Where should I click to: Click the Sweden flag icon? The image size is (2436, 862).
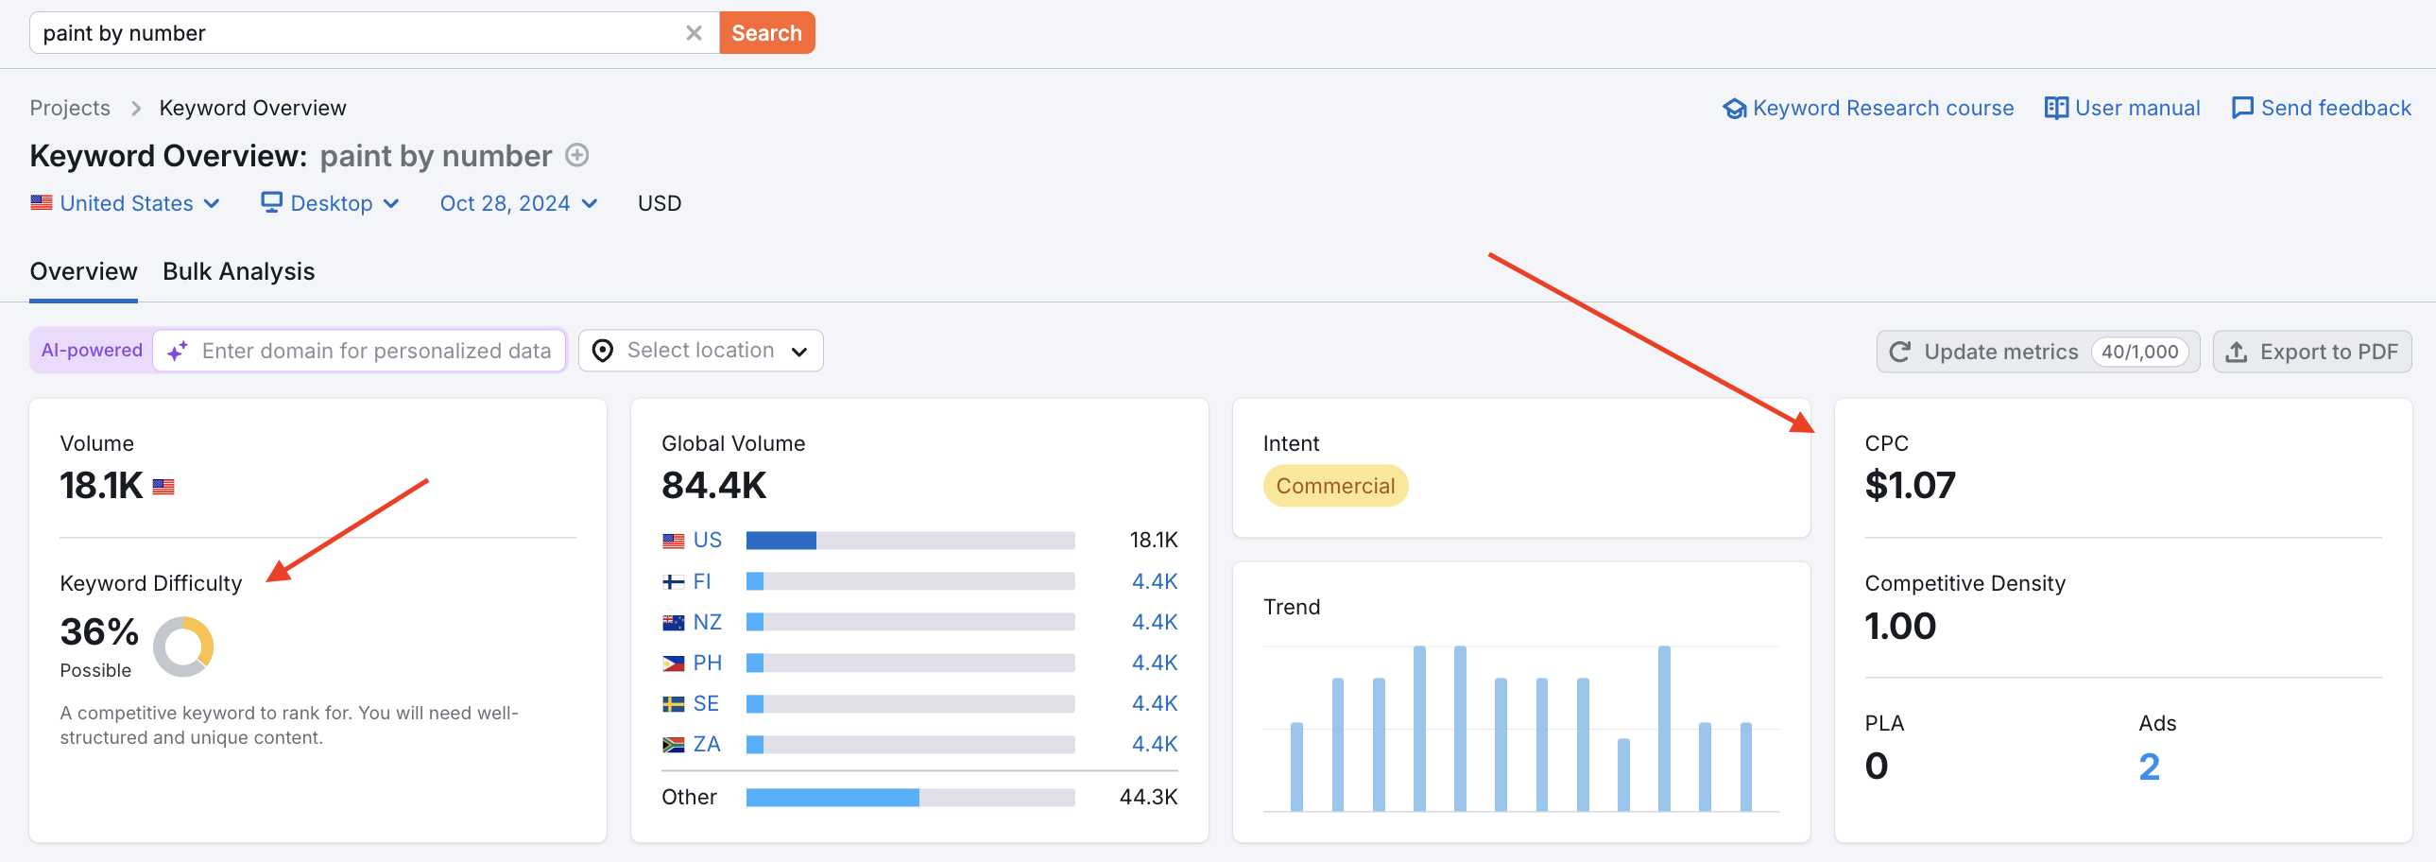(x=674, y=704)
